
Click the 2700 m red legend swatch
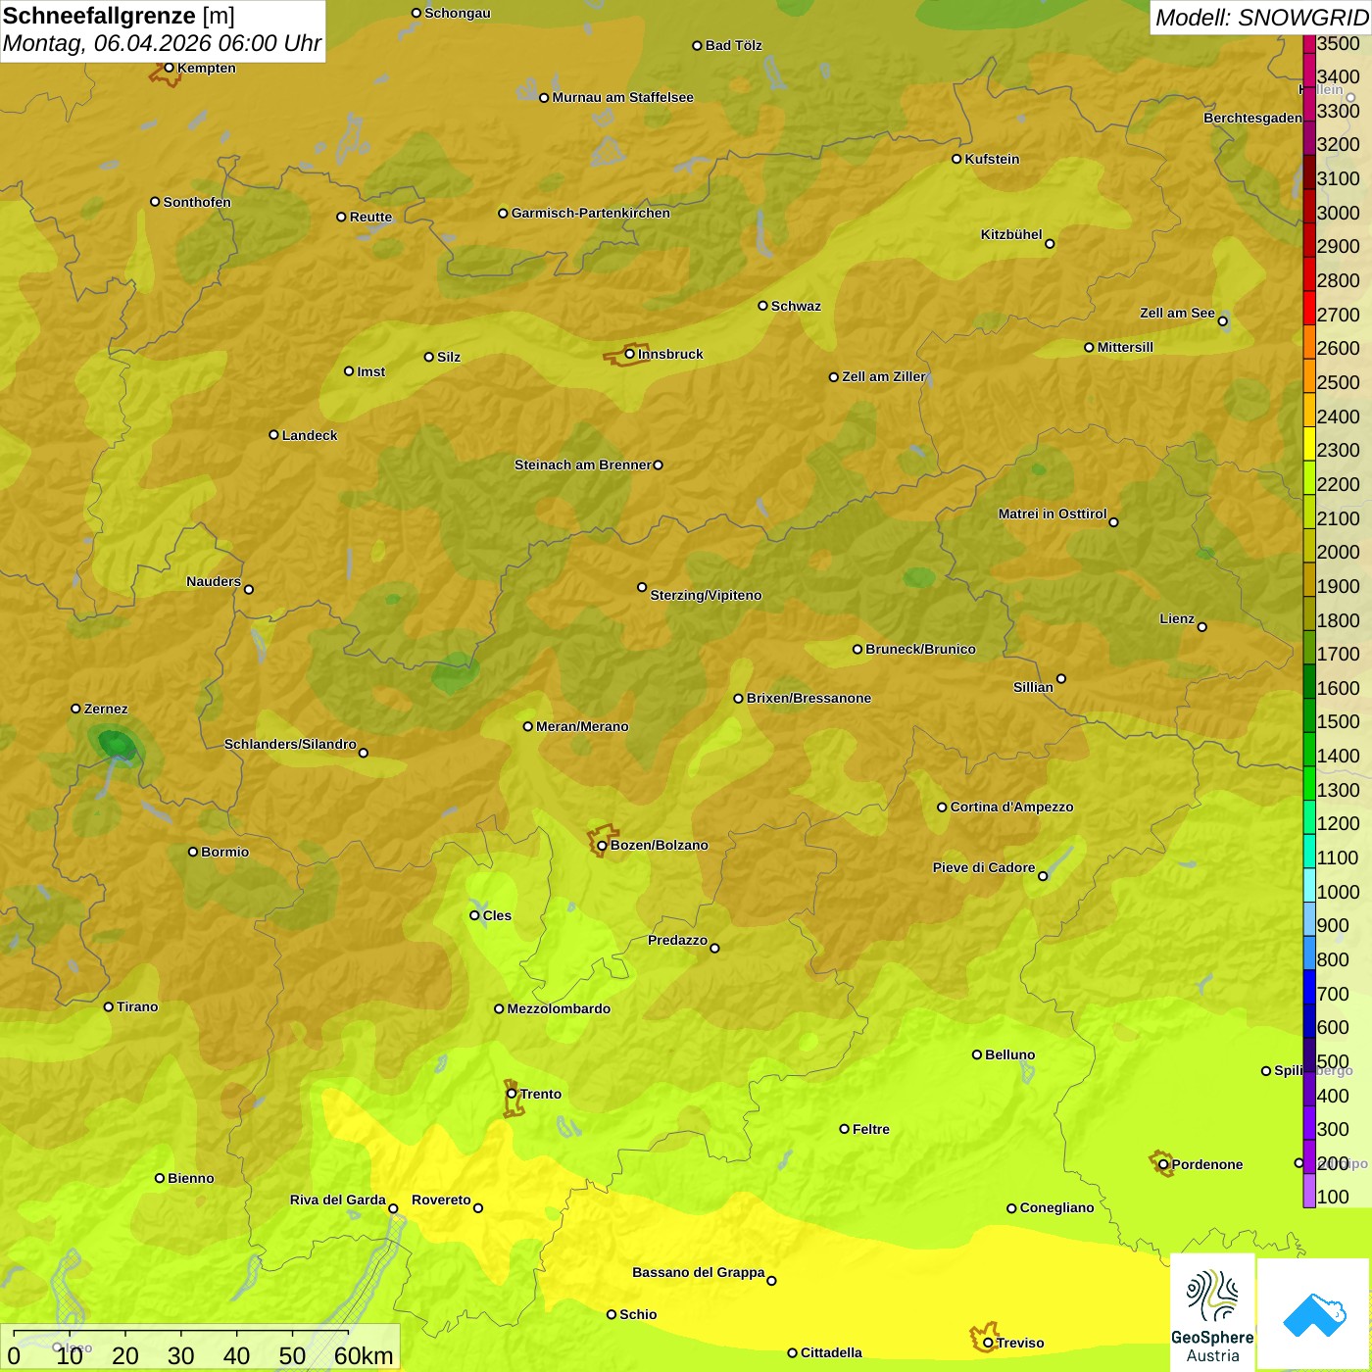pyautogui.click(x=1309, y=308)
